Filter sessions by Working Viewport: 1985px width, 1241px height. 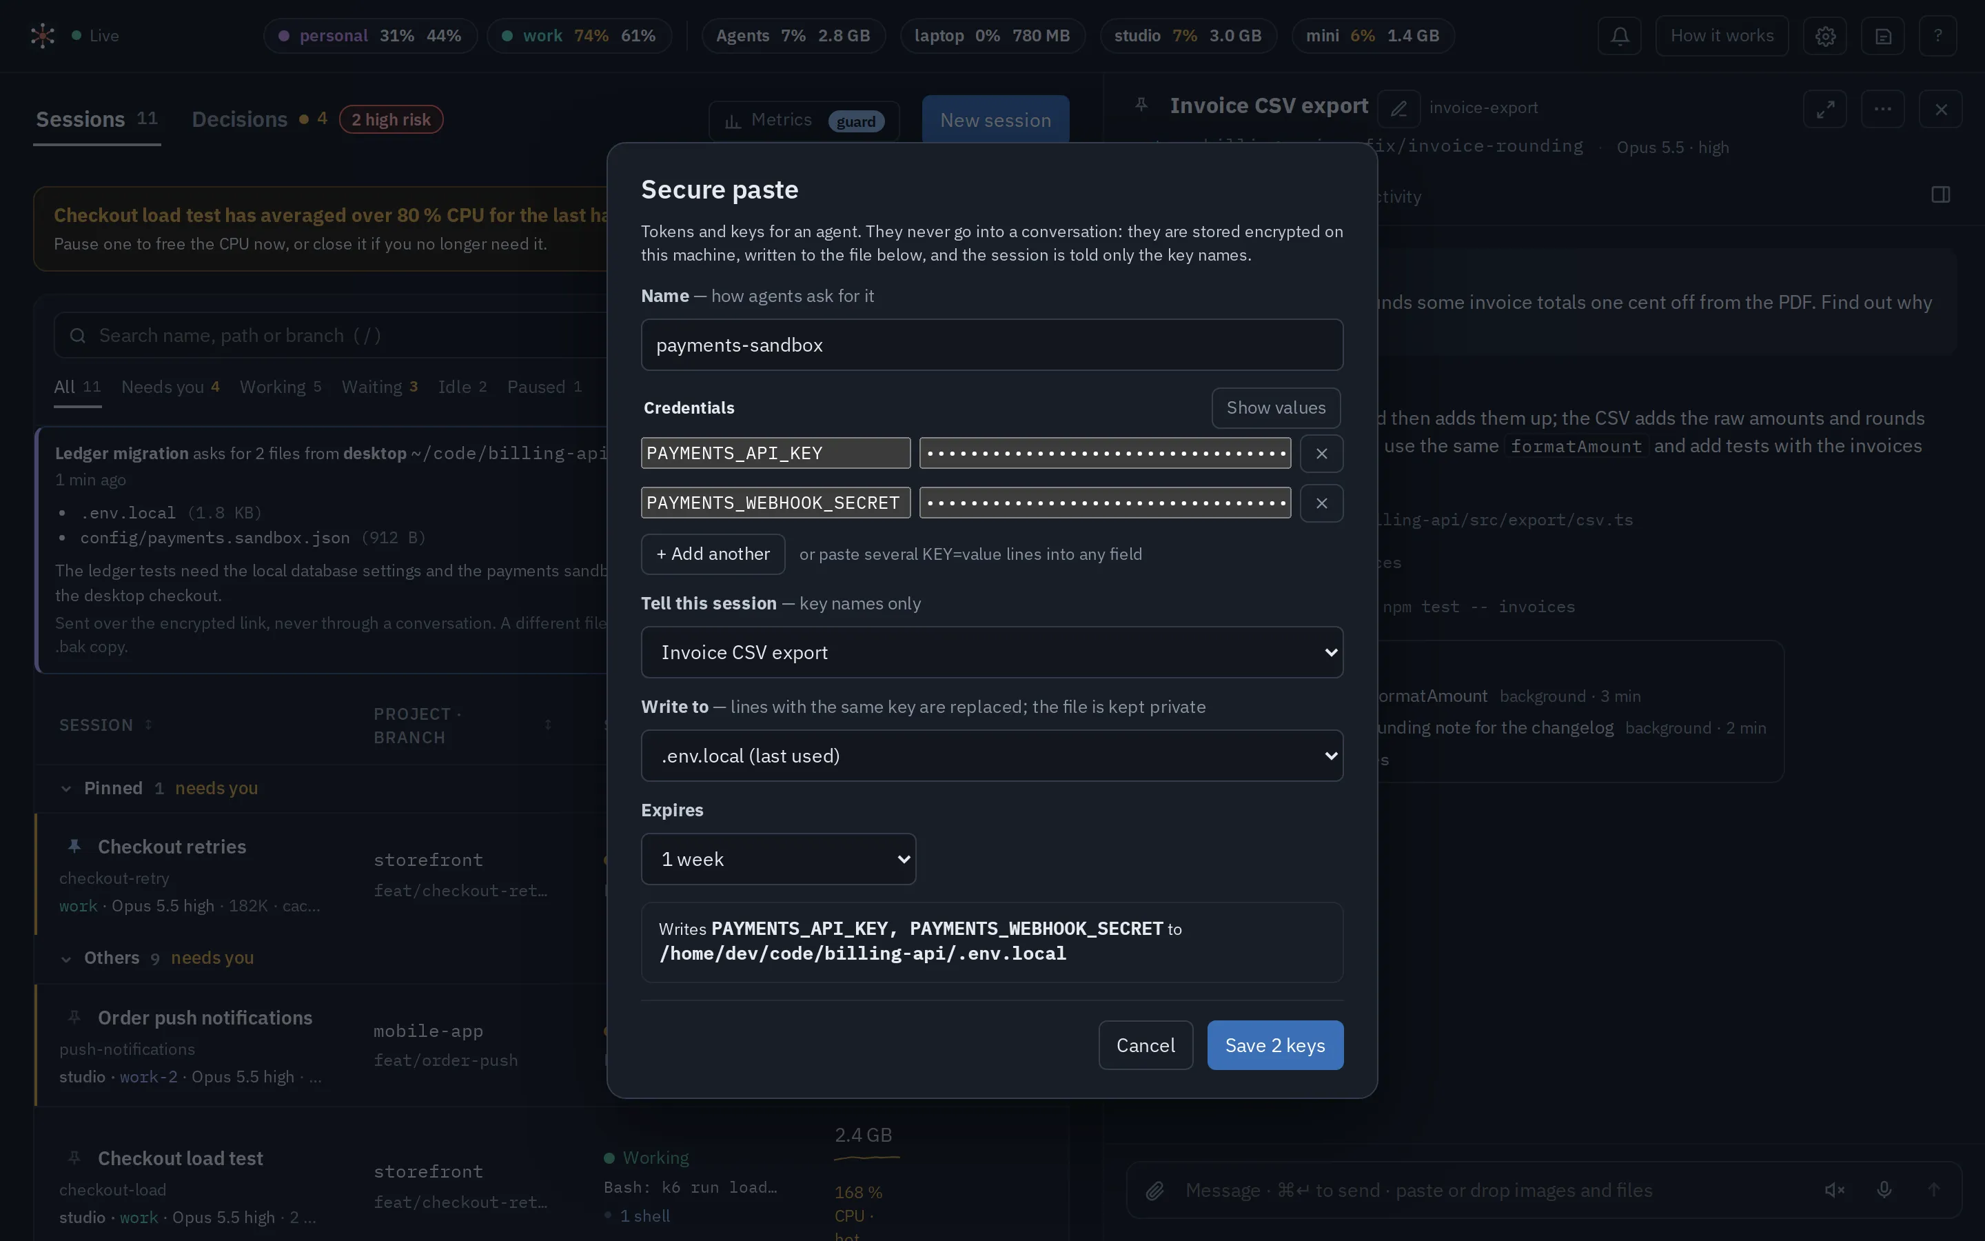click(x=281, y=387)
